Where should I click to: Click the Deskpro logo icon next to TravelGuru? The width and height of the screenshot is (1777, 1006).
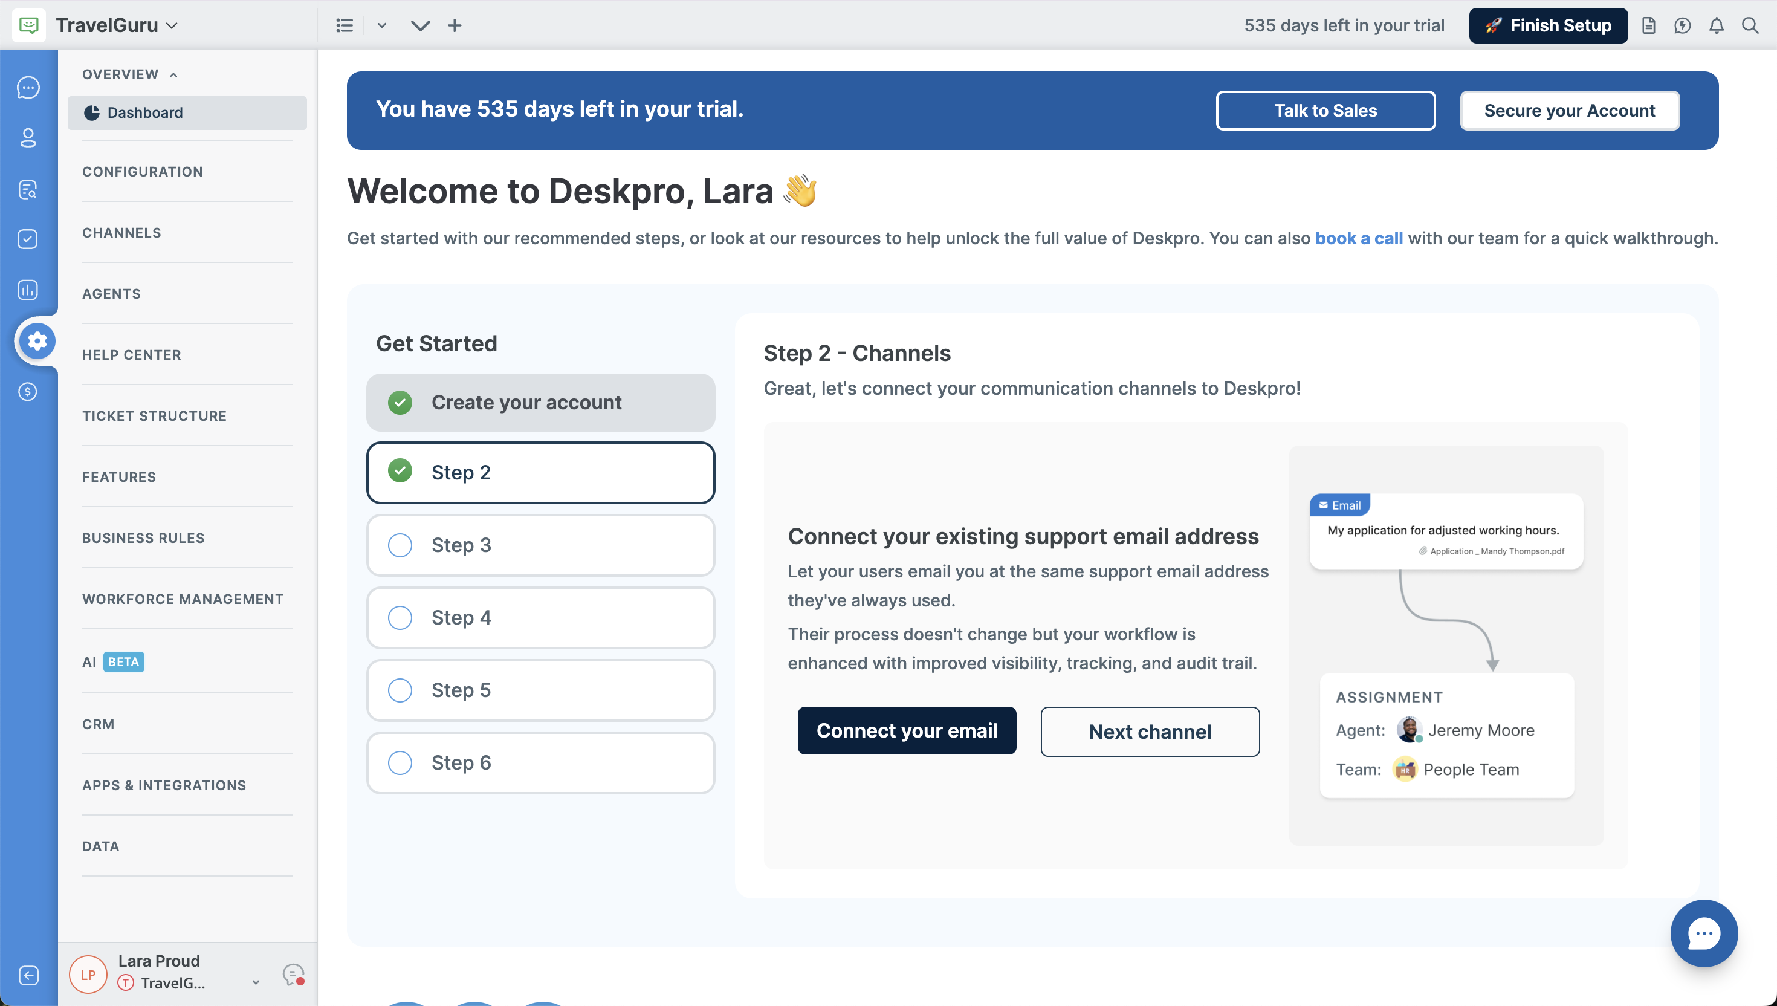click(x=29, y=25)
